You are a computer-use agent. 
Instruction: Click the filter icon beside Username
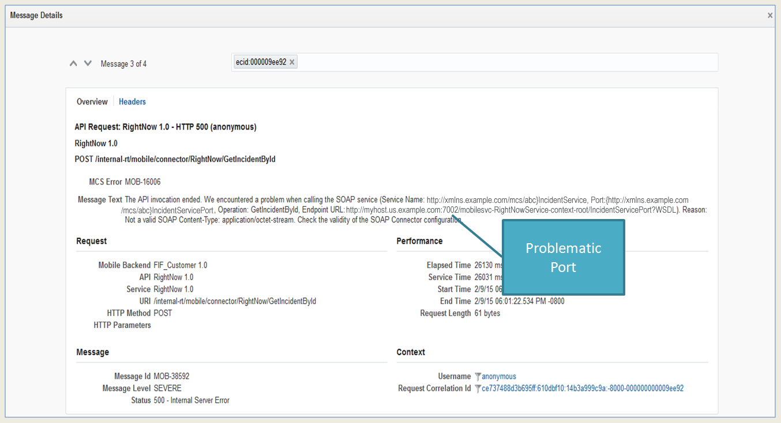(478, 377)
